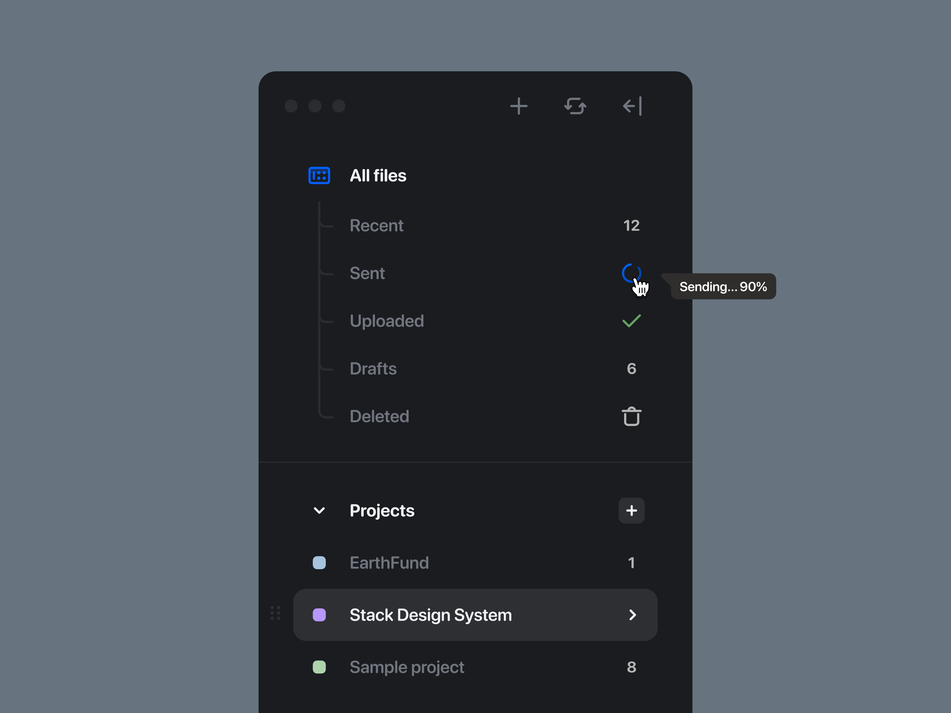Click the trash icon beside Deleted
This screenshot has height=713, width=951.
click(x=632, y=417)
